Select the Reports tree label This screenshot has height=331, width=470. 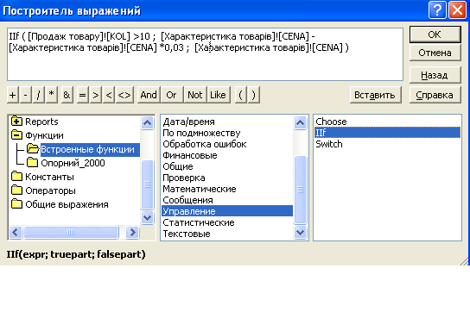coord(41,122)
